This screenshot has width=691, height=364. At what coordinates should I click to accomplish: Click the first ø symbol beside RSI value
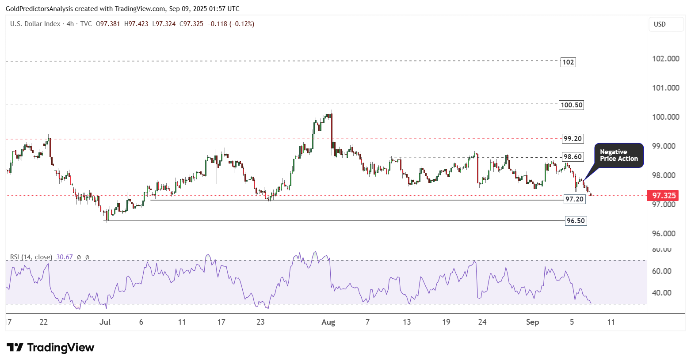(79, 257)
